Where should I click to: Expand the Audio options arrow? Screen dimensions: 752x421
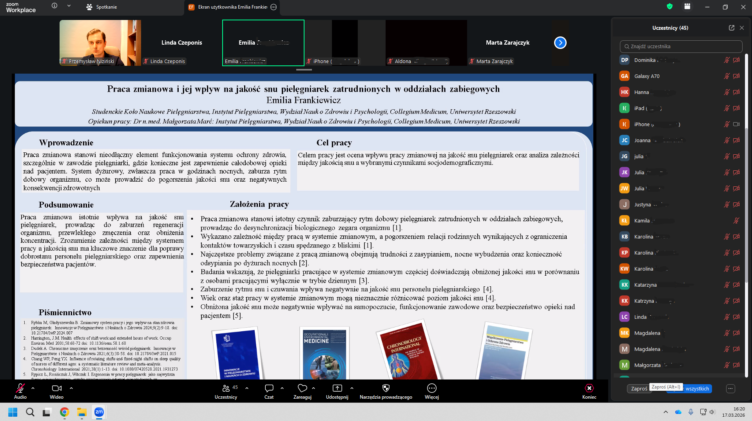pyautogui.click(x=33, y=388)
